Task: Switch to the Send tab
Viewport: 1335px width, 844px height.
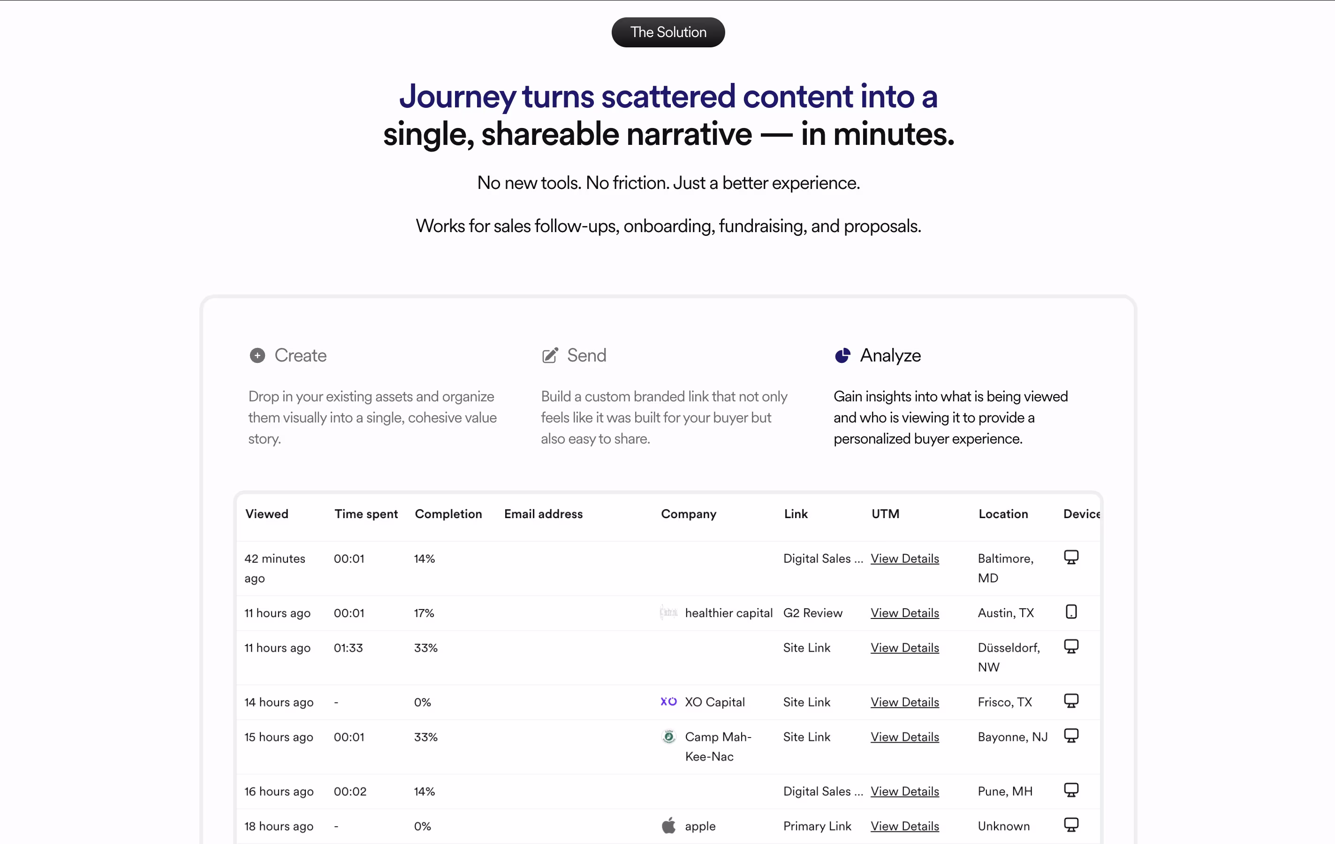Action: pyautogui.click(x=586, y=355)
